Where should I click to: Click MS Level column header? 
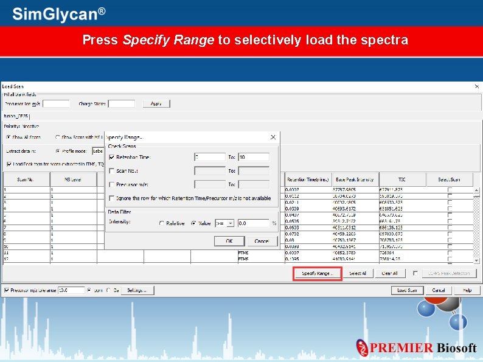pyautogui.click(x=74, y=179)
